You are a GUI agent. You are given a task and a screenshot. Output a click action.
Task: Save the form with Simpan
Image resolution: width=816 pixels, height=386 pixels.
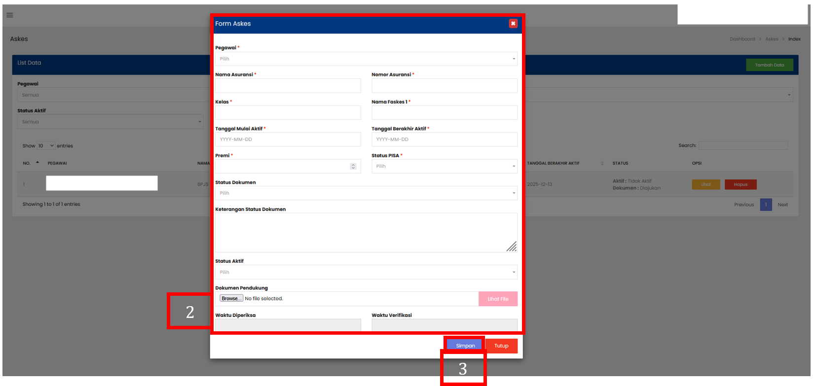[465, 346]
